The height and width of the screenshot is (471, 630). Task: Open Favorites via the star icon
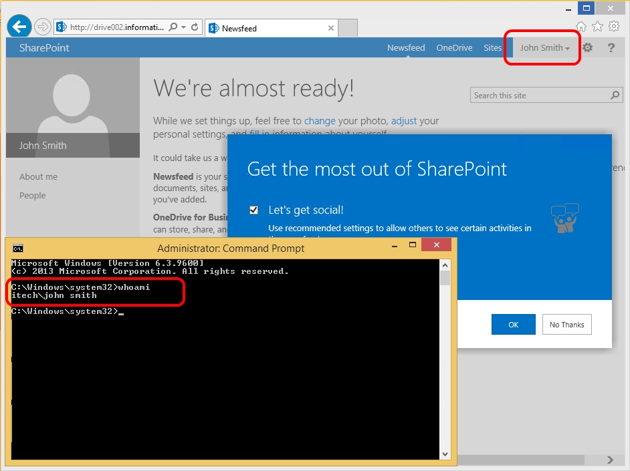[x=597, y=27]
